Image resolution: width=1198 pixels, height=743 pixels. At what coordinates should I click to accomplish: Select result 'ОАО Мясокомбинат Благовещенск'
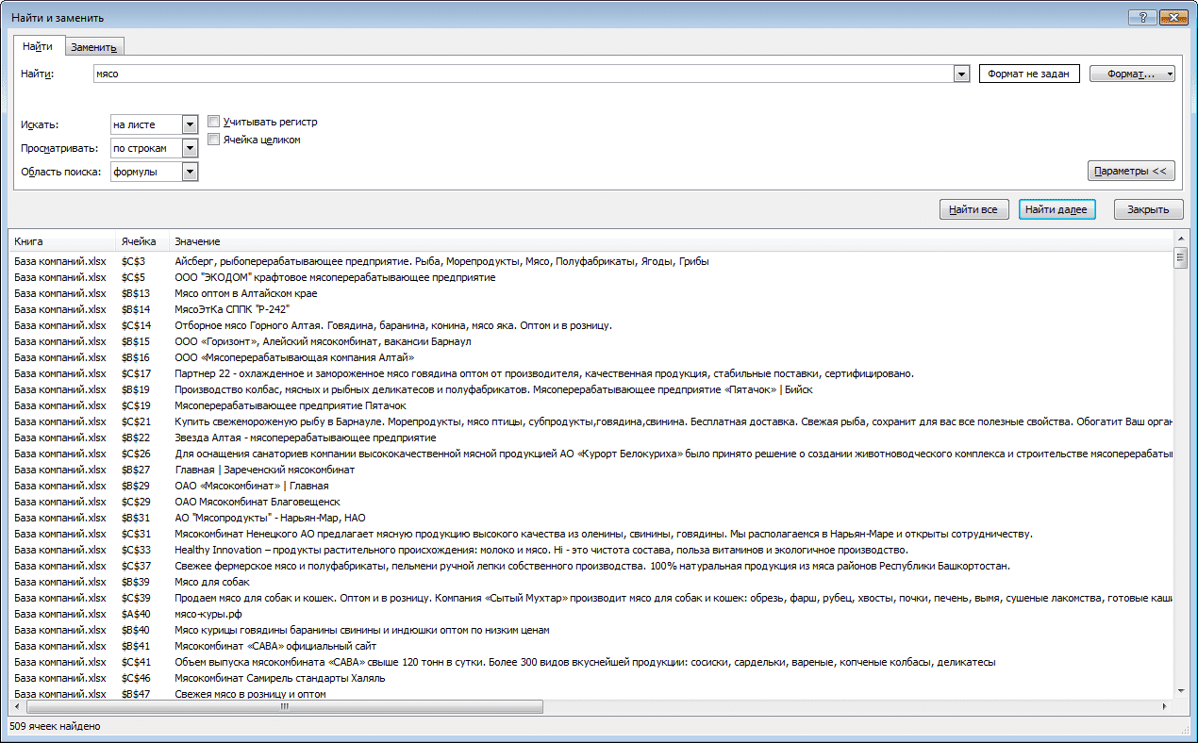(591, 502)
